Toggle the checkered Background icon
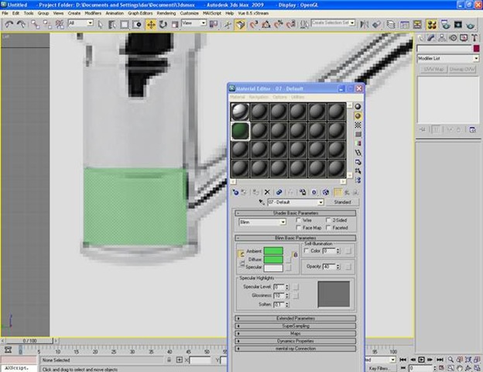The image size is (483, 372). click(x=358, y=125)
